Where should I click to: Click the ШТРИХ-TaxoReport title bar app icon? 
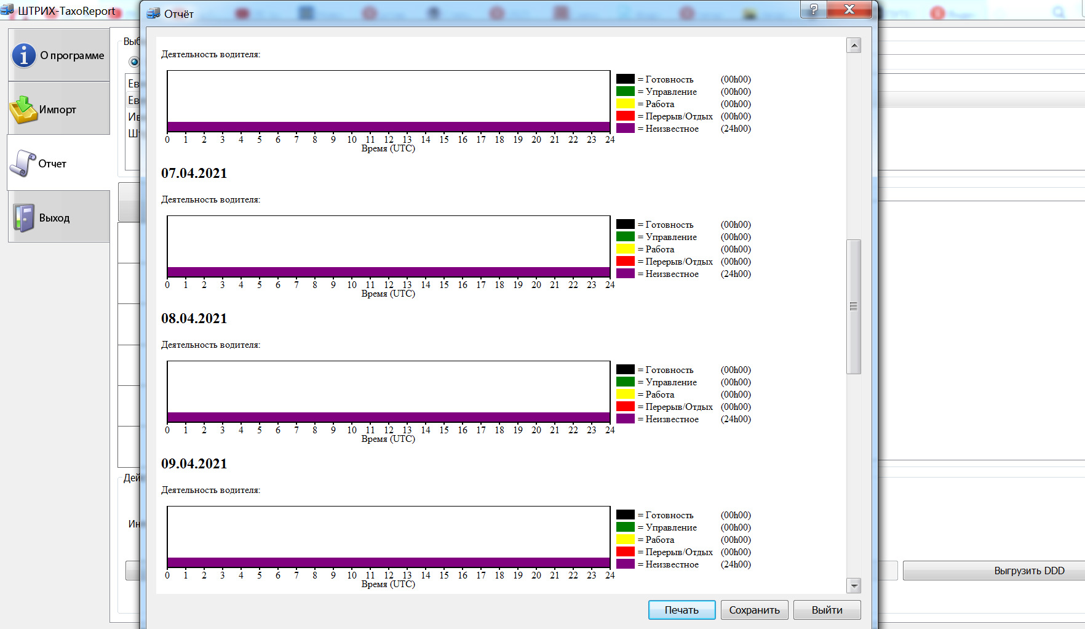tap(7, 10)
